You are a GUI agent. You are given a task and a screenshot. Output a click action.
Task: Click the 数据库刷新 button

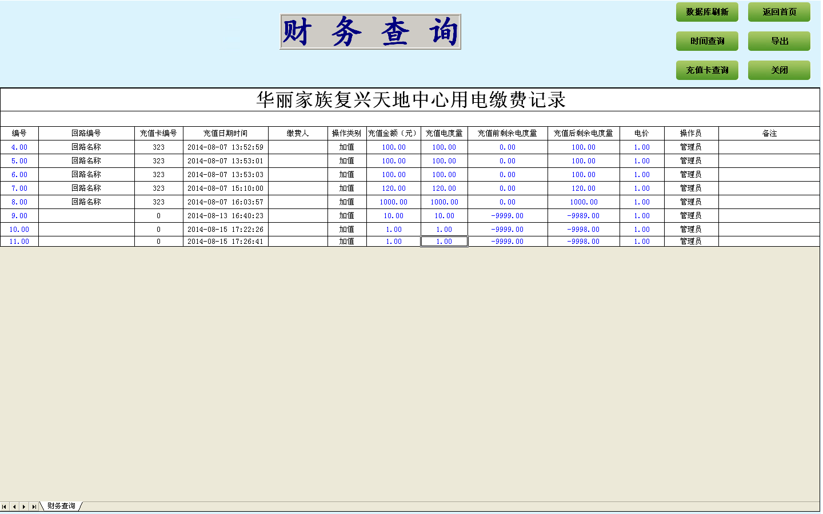707,12
